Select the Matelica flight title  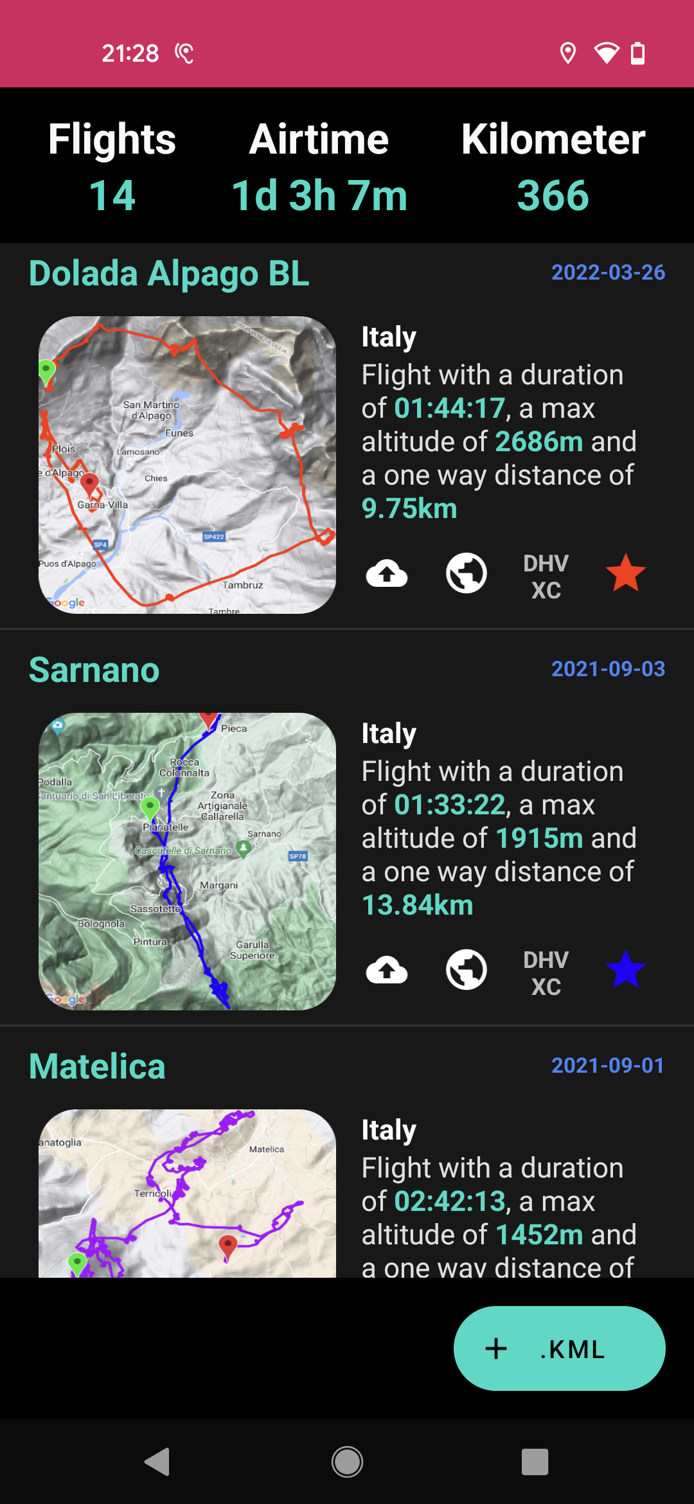(x=97, y=1066)
